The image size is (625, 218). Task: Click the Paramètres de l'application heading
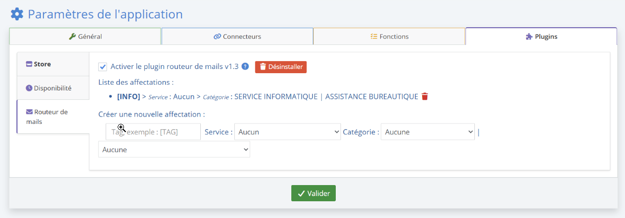pos(105,14)
